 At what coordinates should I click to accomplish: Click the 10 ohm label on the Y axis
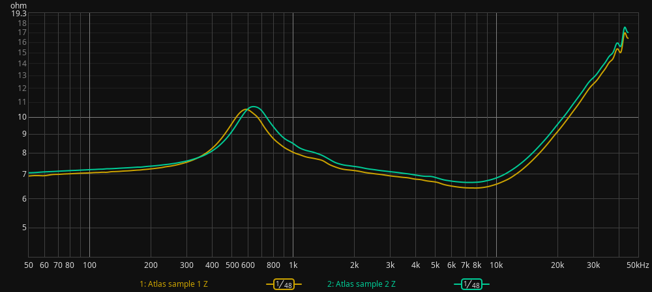click(22, 117)
